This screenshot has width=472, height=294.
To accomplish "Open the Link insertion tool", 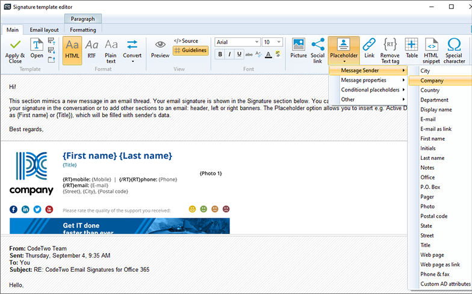I will click(369, 44).
